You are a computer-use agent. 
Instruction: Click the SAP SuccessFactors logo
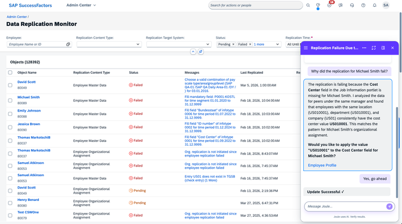click(x=30, y=6)
